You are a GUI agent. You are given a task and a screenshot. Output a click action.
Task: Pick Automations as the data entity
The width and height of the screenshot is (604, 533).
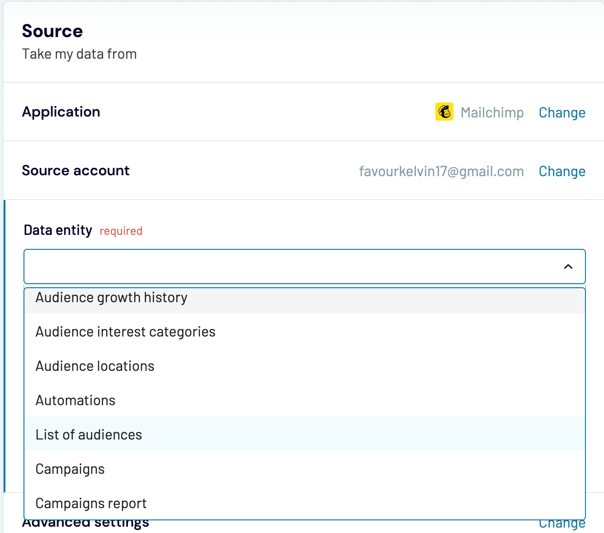(x=75, y=400)
